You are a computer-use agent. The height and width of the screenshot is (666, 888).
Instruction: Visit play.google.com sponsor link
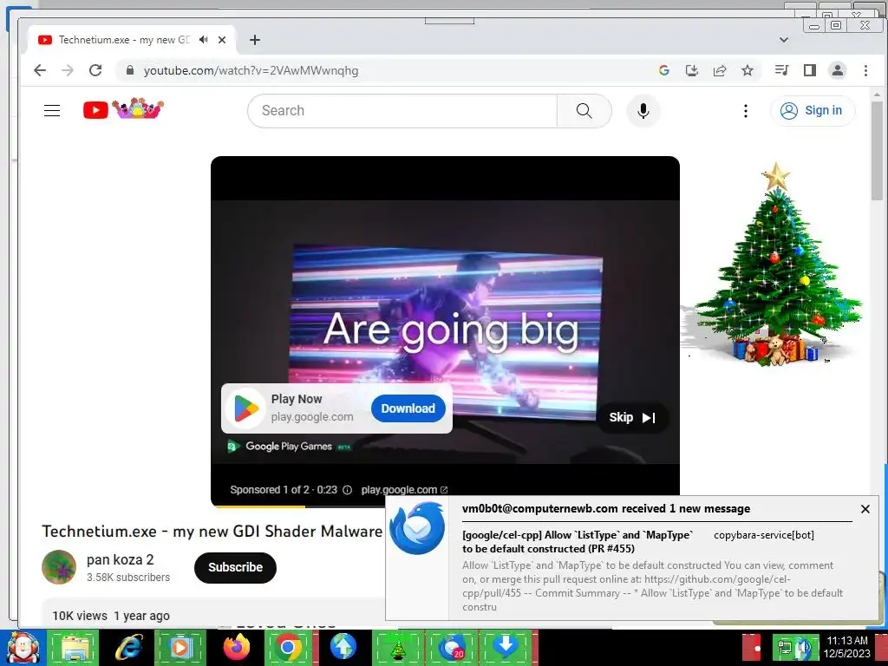(404, 490)
